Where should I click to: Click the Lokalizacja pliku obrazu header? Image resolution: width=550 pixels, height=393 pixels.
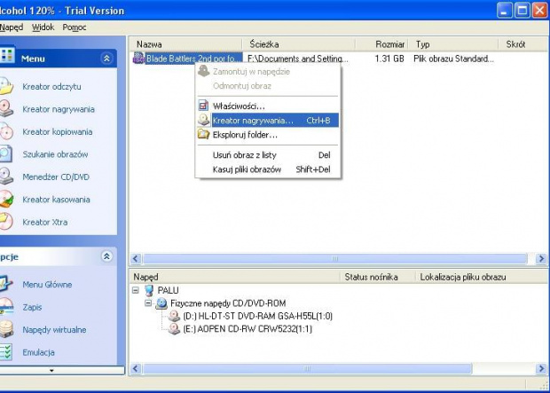pos(481,277)
